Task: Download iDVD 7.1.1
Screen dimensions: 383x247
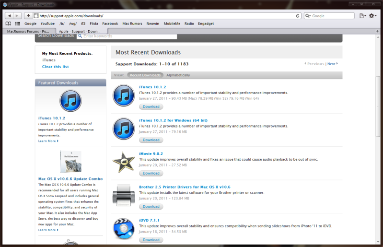Action: [x=151, y=240]
